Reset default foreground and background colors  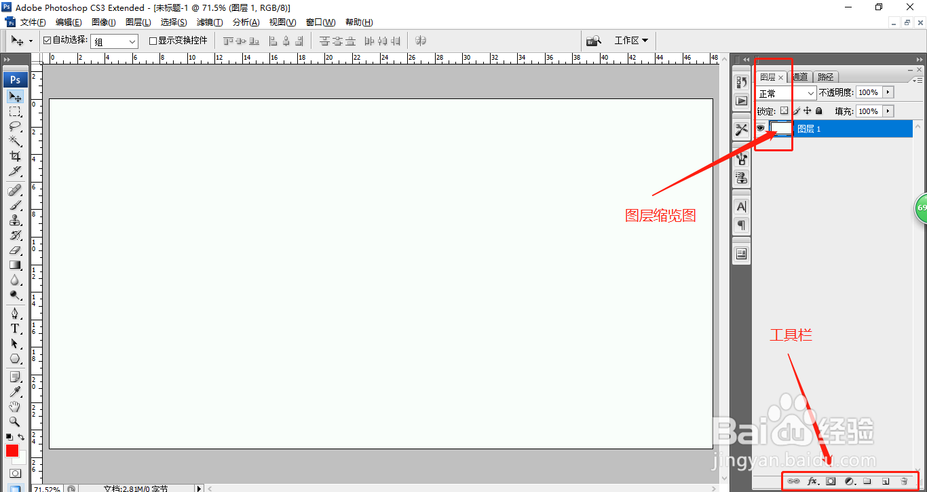pyautogui.click(x=10, y=437)
